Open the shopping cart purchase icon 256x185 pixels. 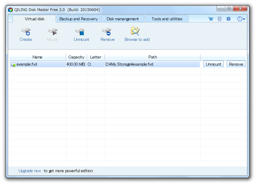point(211,19)
